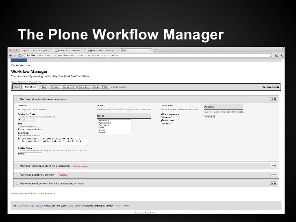Switch to the Wildcard Mail browser tab

(x=103, y=50)
